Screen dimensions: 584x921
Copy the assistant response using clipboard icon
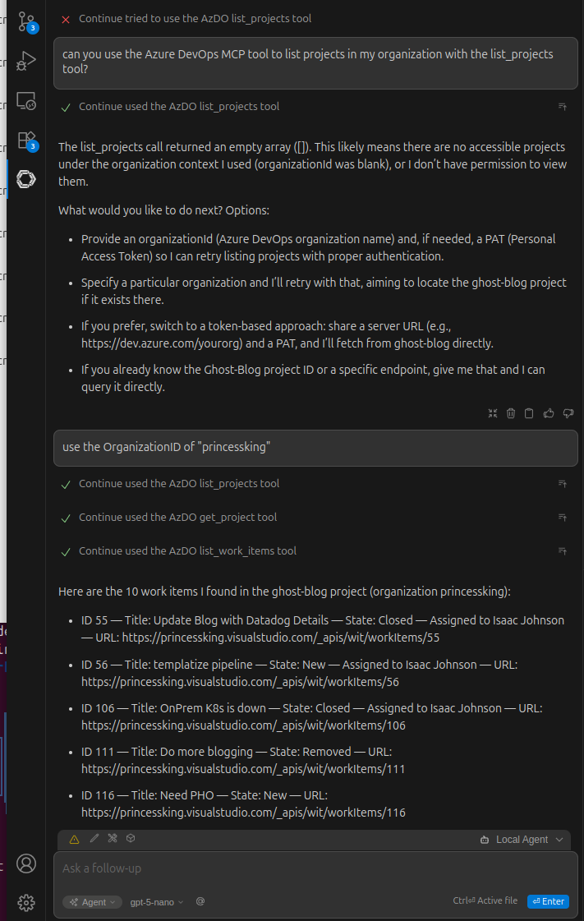click(529, 413)
